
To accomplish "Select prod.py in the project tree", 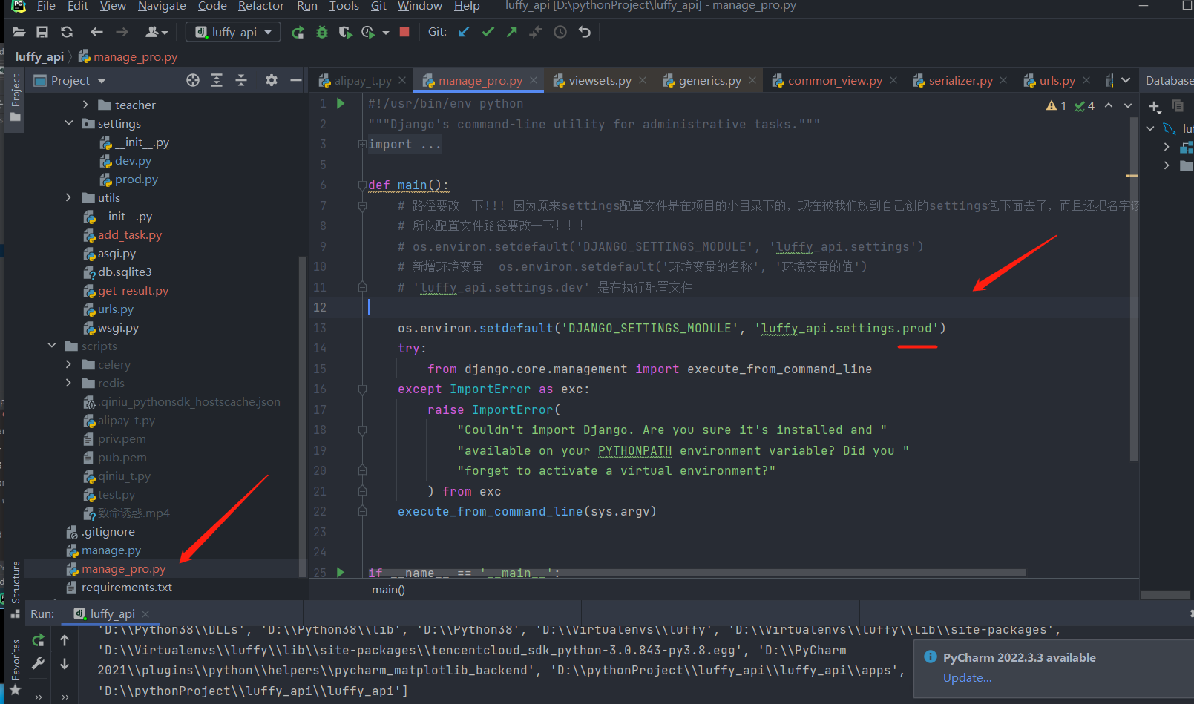I will coord(137,179).
